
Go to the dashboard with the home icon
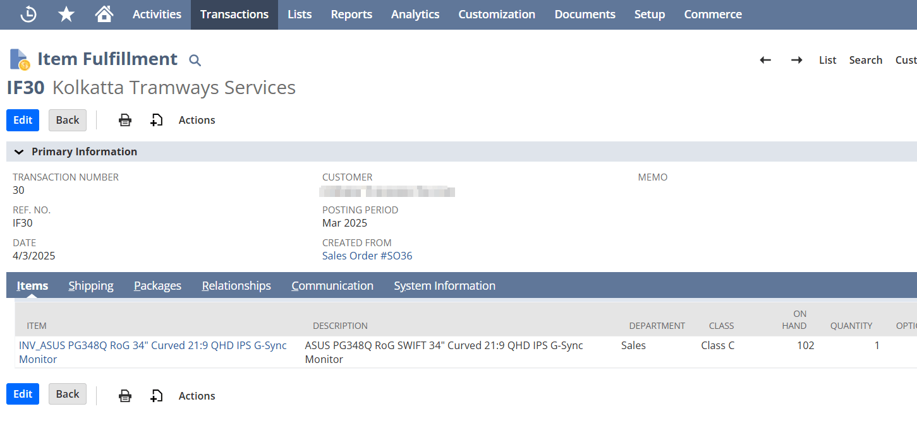[104, 14]
